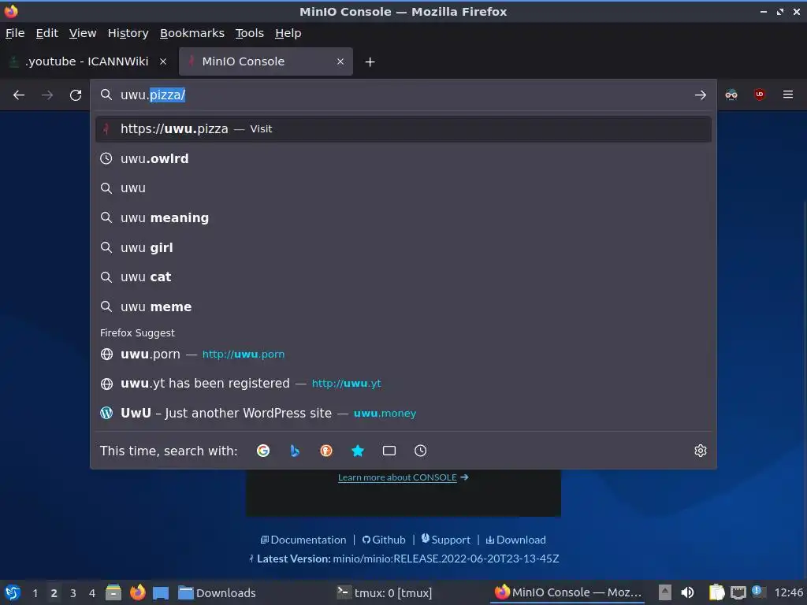Click the Latest Version release text
The image size is (807, 605).
coord(404,559)
